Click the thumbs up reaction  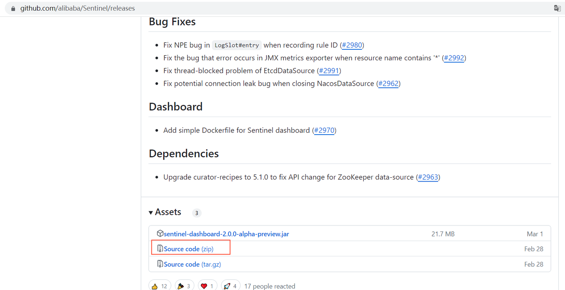pyautogui.click(x=160, y=286)
